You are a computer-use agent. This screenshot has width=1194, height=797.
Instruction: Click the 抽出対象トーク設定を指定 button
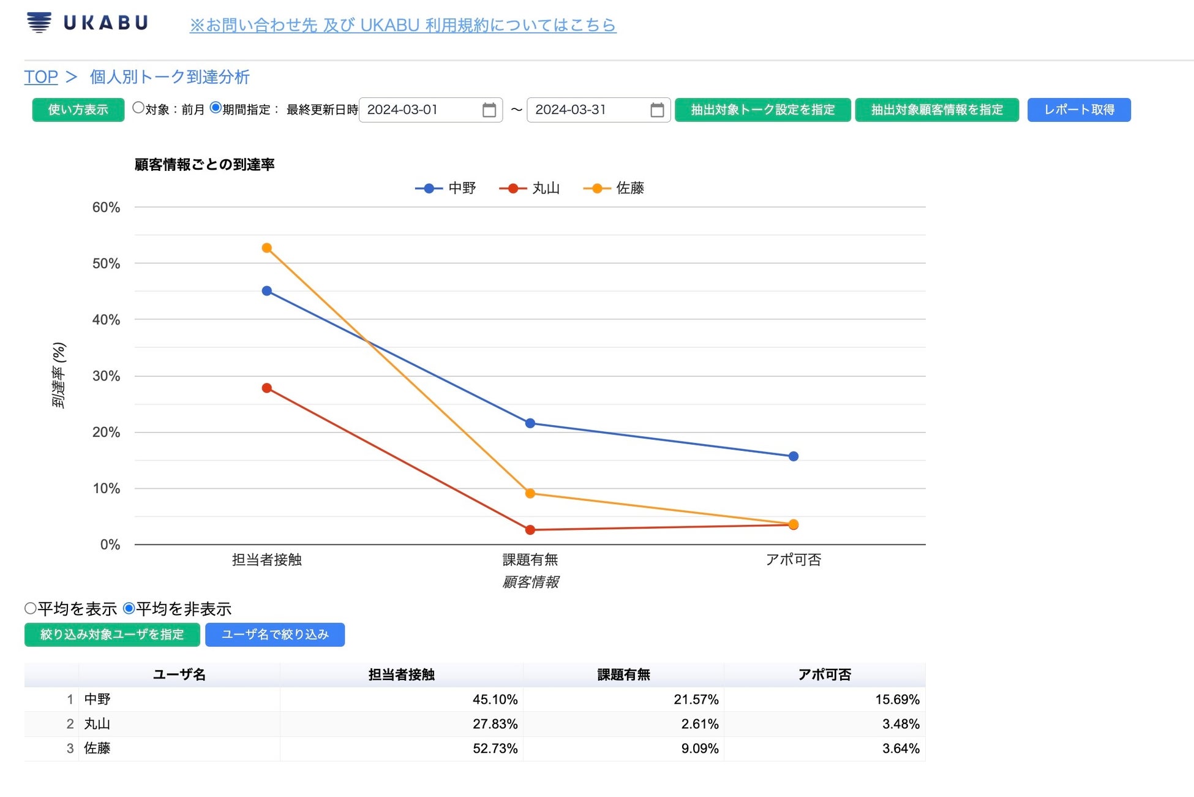point(762,110)
